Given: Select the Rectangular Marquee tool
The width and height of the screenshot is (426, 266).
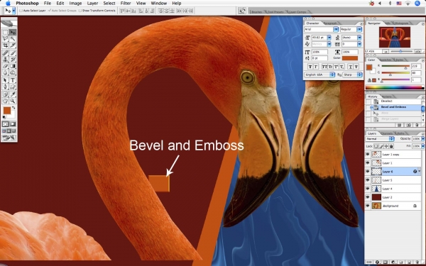Looking at the screenshot, I should click(5, 33).
